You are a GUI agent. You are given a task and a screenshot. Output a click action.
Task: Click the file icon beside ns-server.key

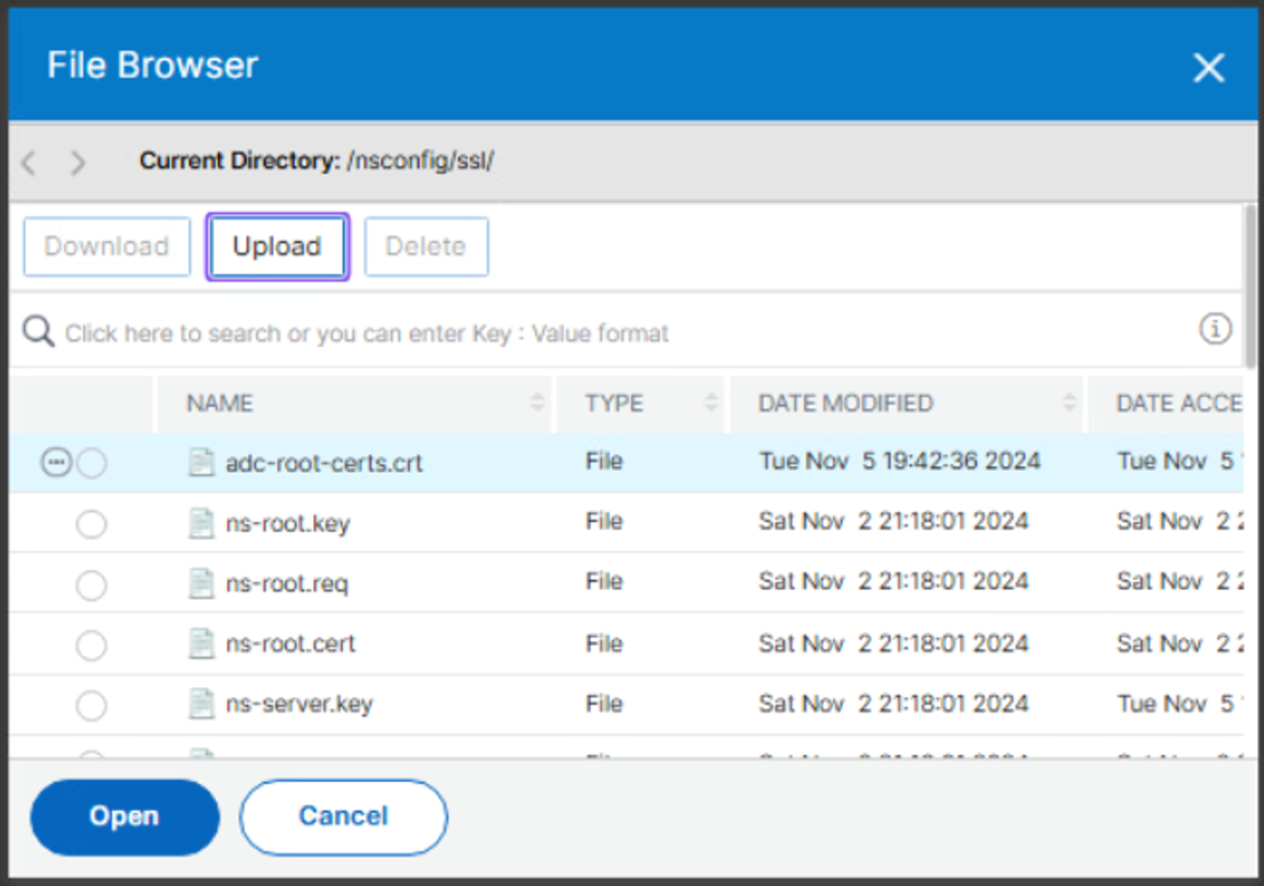click(200, 704)
